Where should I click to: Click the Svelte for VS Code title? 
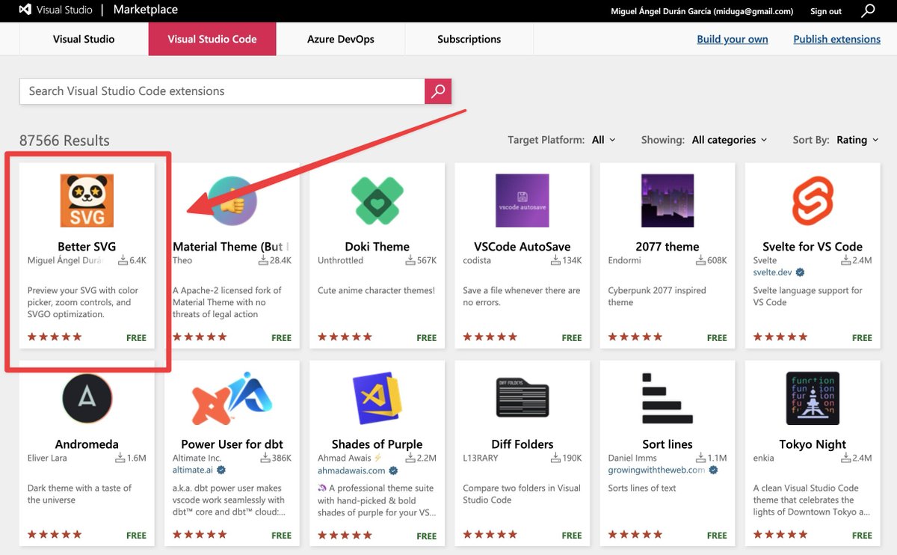(813, 246)
